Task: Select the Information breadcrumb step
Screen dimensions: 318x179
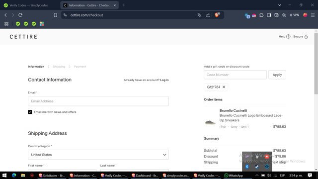Action: (36, 67)
